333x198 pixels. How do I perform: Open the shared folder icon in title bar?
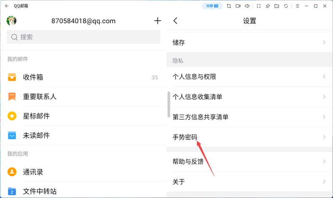(277, 6)
